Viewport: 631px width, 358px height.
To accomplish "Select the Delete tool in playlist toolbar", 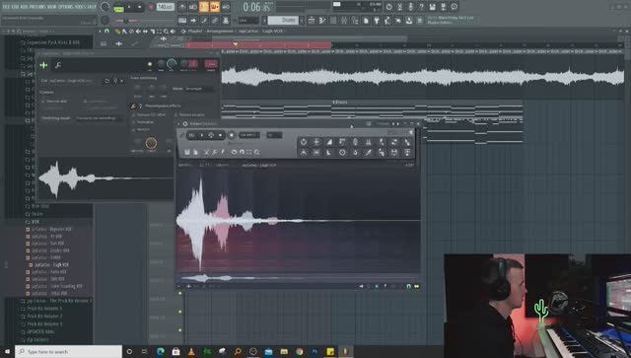I will tap(131, 31).
